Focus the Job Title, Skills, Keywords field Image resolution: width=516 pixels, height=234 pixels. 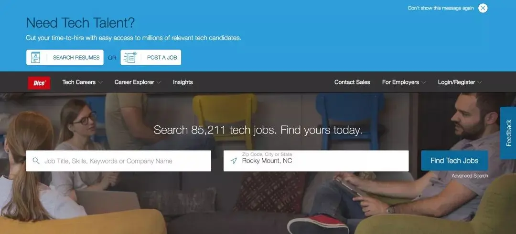(x=118, y=161)
